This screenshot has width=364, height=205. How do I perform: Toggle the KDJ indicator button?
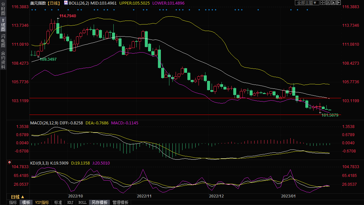click(70, 202)
